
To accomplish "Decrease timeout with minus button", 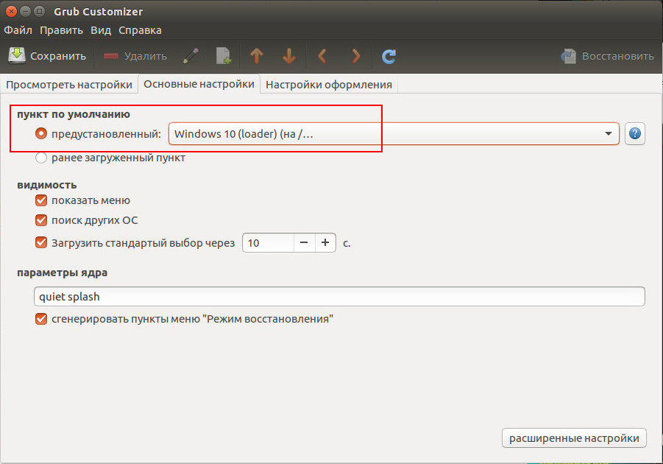I will point(304,242).
